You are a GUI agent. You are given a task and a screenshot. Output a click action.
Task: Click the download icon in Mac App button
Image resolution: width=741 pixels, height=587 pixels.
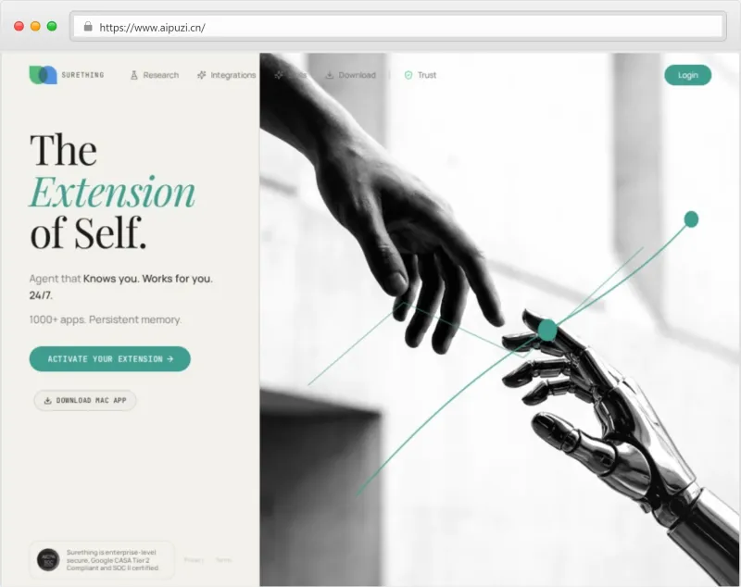click(48, 401)
